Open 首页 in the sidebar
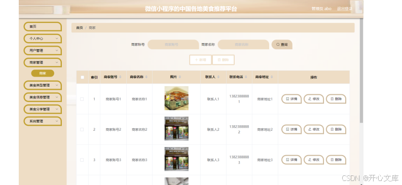 (43, 27)
